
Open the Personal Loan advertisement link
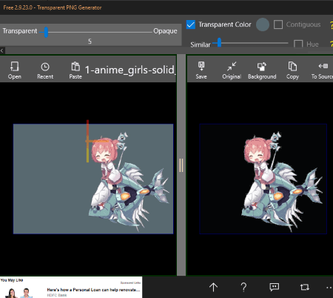(x=93, y=290)
